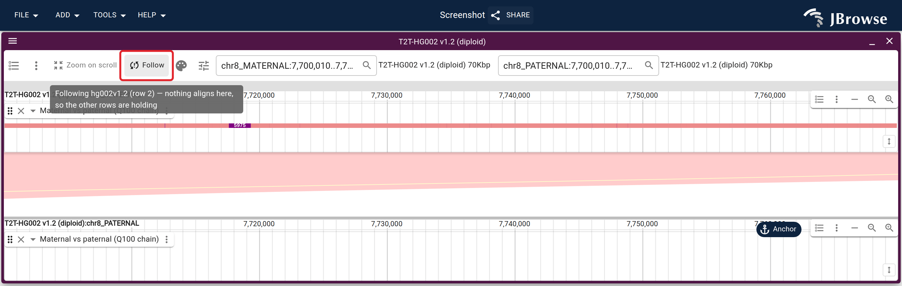Click the 5975 feature marker
The height and width of the screenshot is (286, 902).
(240, 125)
